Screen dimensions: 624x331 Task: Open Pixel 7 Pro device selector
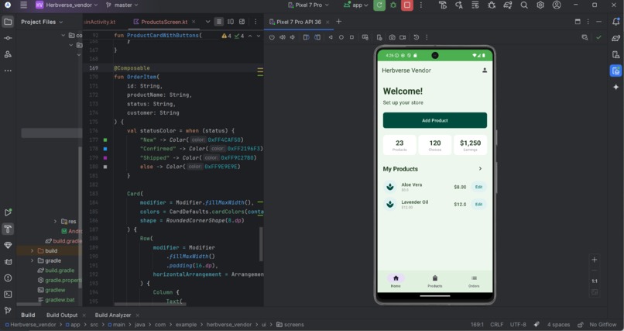308,5
